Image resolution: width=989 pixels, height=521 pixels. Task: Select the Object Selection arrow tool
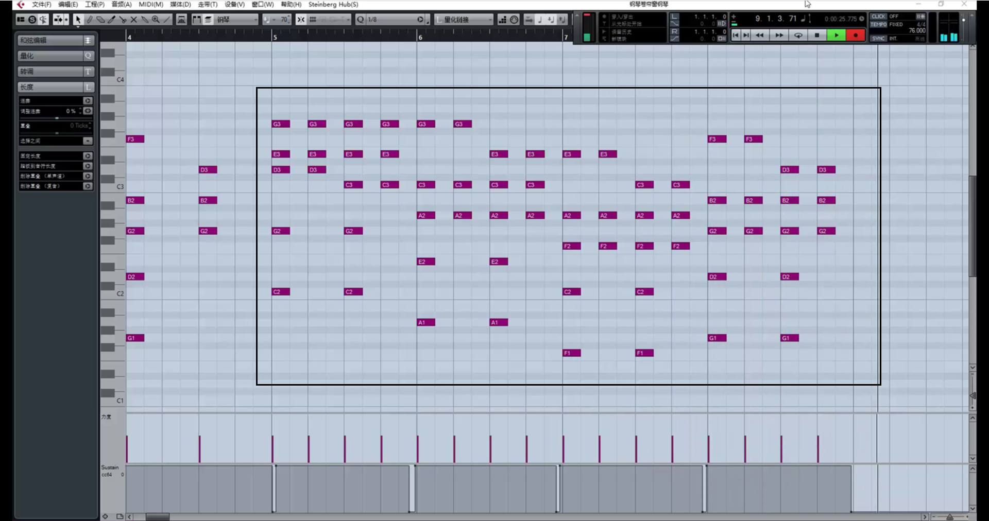78,20
